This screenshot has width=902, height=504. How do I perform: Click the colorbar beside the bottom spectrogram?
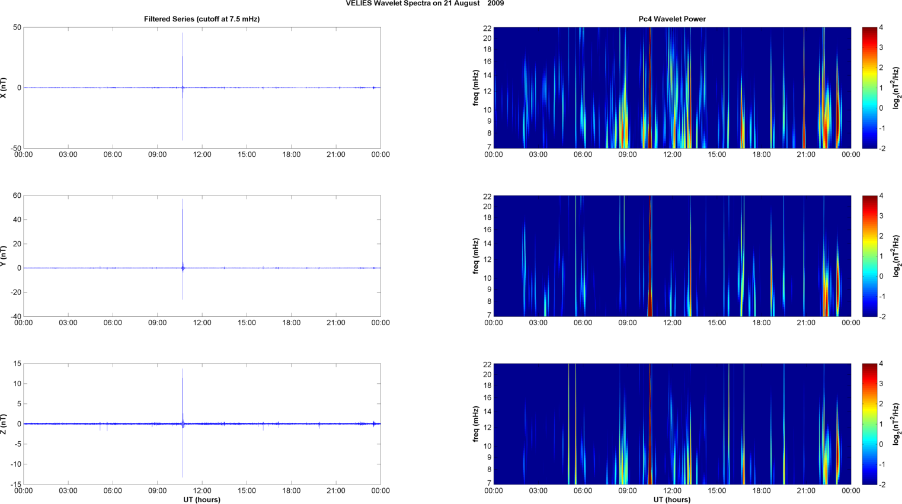[x=869, y=424]
